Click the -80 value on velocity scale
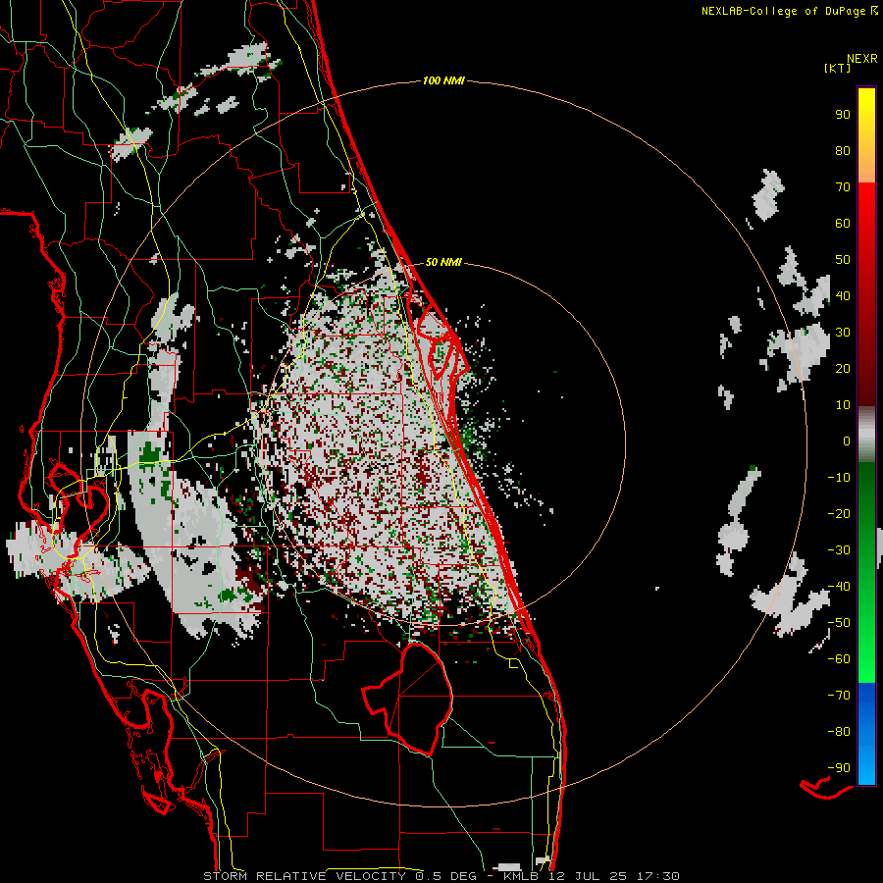The height and width of the screenshot is (883, 883). click(x=839, y=732)
